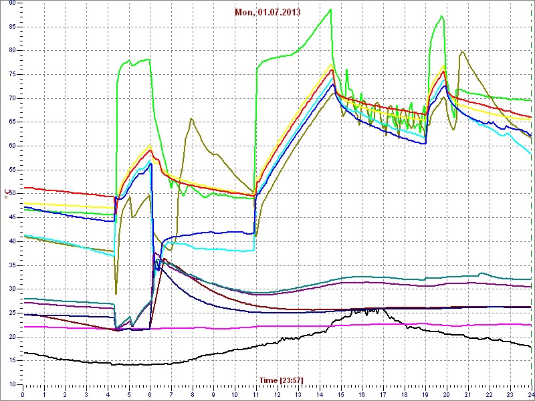Image resolution: width=535 pixels, height=401 pixels.
Task: Pick the hour label "17" on the time axis
Action: [x=383, y=393]
